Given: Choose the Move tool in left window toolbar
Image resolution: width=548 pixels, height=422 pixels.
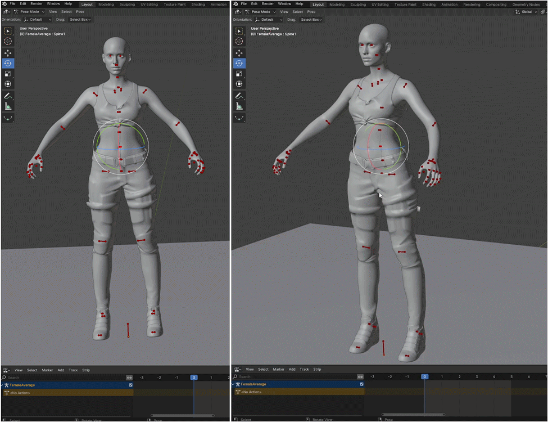Looking at the screenshot, I should [x=8, y=52].
